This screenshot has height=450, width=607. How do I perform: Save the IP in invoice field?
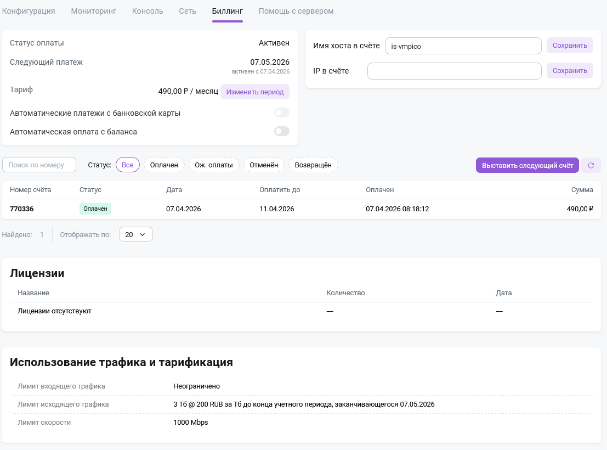[570, 71]
